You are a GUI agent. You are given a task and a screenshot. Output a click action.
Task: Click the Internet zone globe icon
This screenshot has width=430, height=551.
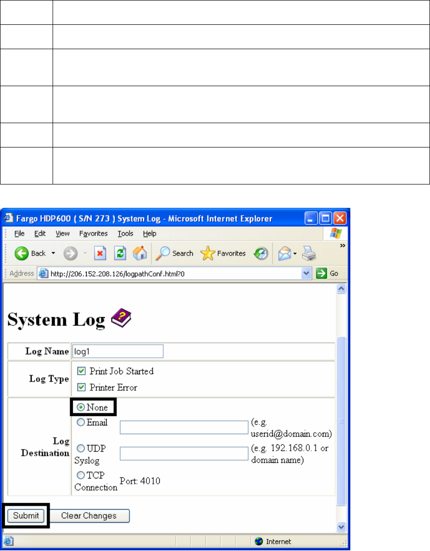pos(259,541)
